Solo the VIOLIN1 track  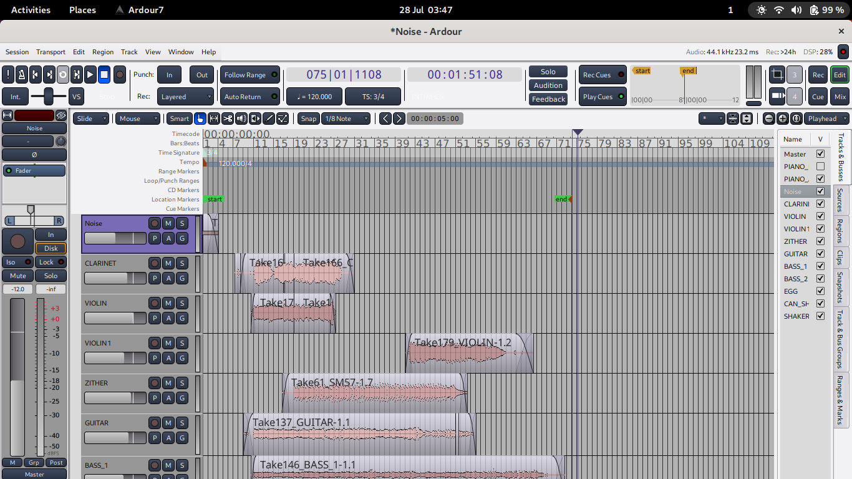point(182,343)
